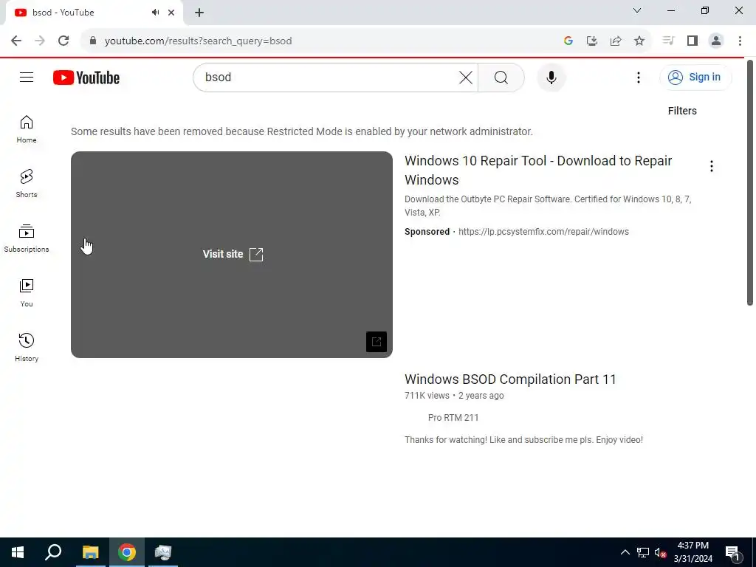Open the pcsystemfix.com sponsored URL
This screenshot has width=756, height=567.
pos(543,232)
